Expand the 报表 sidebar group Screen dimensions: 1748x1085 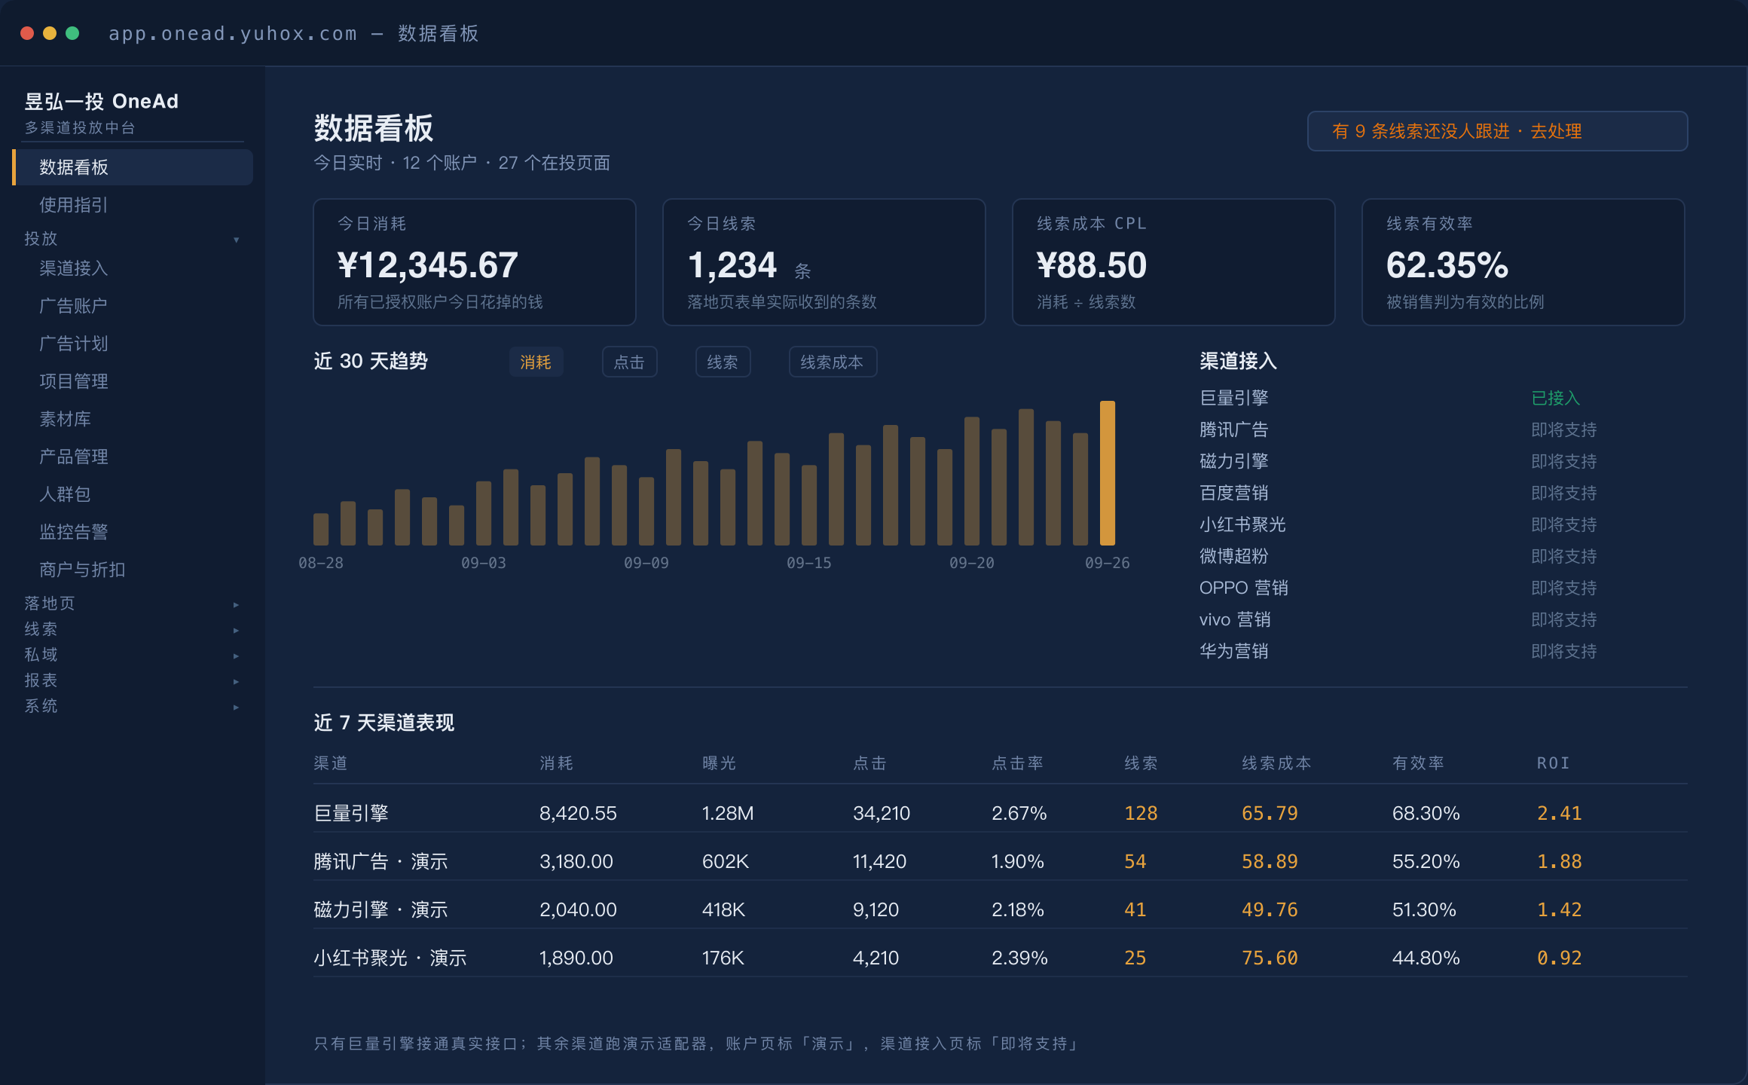(x=133, y=680)
